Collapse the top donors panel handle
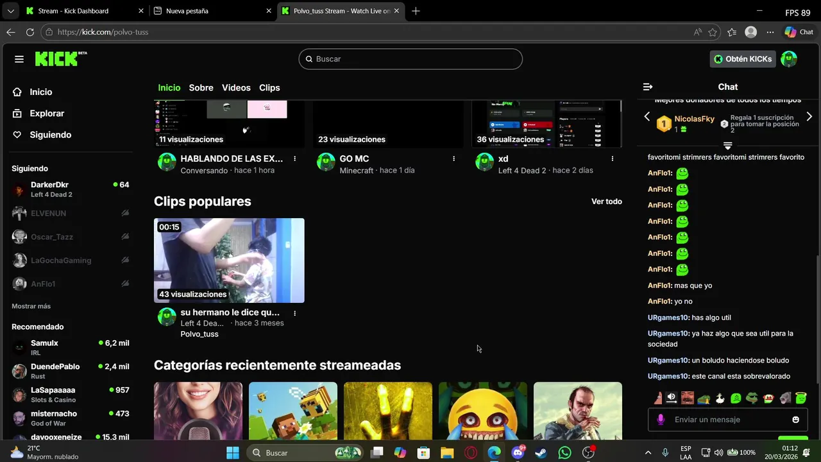This screenshot has width=821, height=462. click(x=727, y=146)
